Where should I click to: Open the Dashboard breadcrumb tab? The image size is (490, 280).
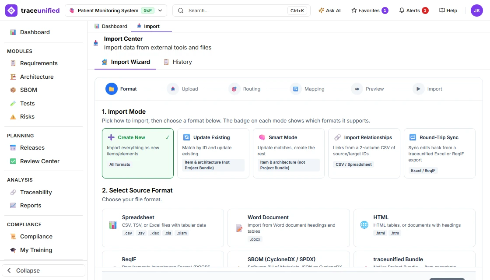tap(111, 26)
